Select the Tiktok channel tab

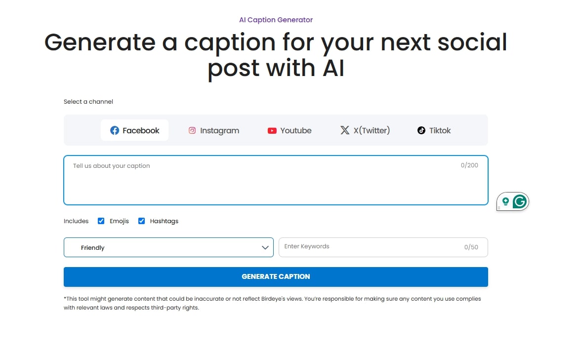tap(433, 130)
